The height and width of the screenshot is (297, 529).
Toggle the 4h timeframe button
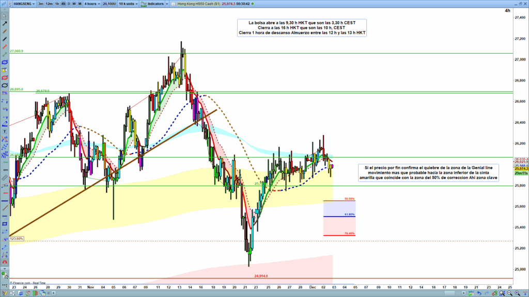(63, 3)
